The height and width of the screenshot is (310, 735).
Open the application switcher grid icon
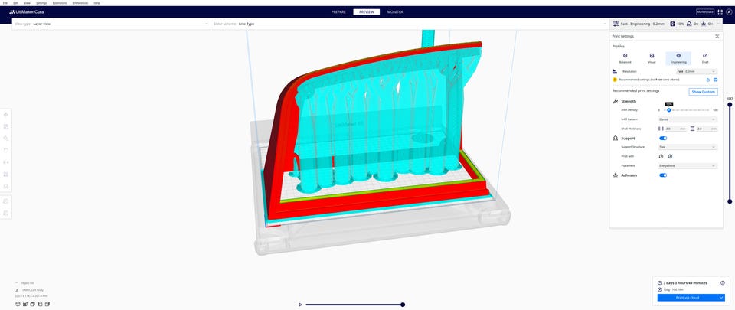coord(720,11)
